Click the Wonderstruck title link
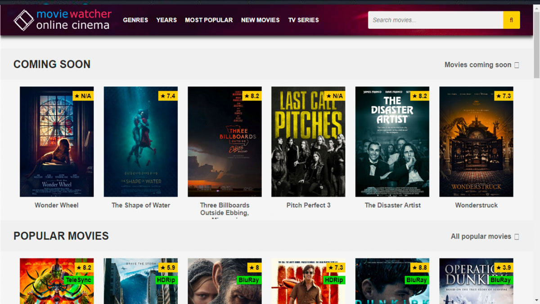Image resolution: width=540 pixels, height=304 pixels. pos(476,205)
